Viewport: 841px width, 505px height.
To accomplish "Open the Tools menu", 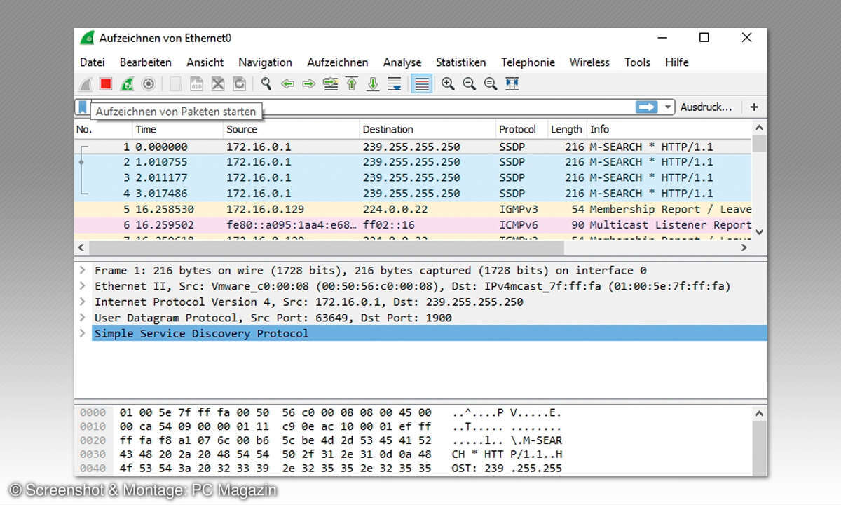I will tap(637, 62).
